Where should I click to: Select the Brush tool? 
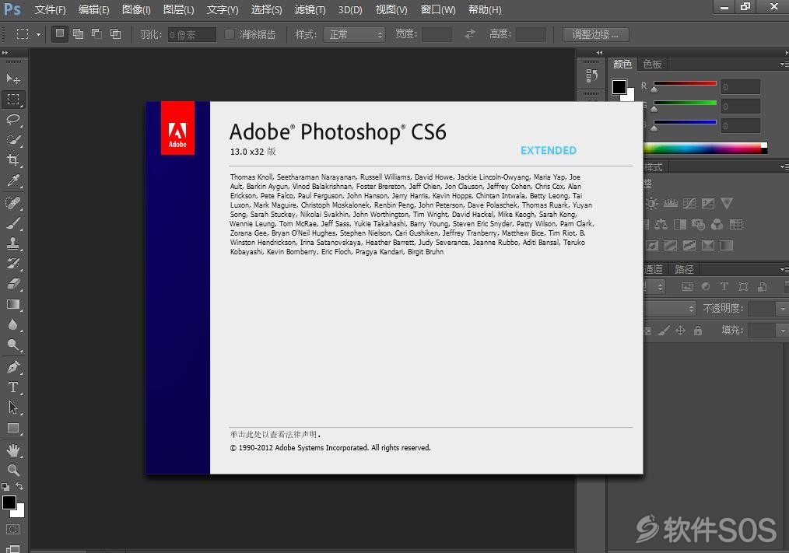[13, 223]
